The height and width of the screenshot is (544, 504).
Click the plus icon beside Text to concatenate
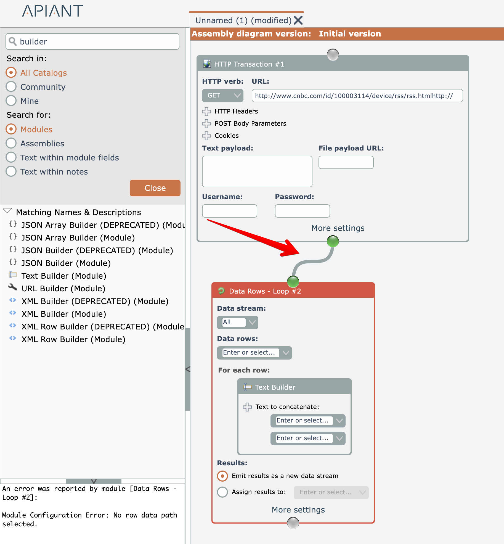[x=247, y=407]
